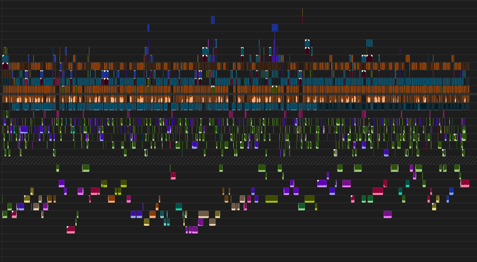477x262 pixels.
Task: Click the small solitary blue sliver in third top row
Action: 148,28
